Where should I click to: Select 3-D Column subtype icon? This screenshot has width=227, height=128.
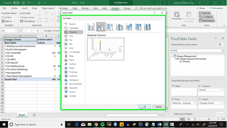tap(147, 27)
